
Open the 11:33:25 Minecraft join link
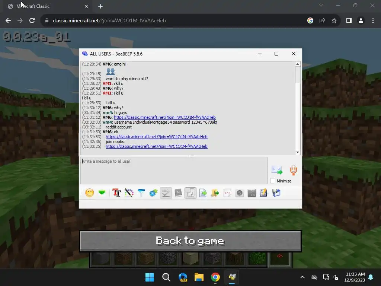tap(157, 146)
